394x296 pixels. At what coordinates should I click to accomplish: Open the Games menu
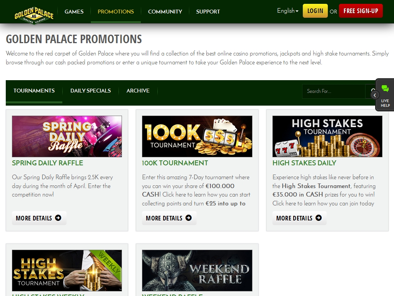pos(74,12)
